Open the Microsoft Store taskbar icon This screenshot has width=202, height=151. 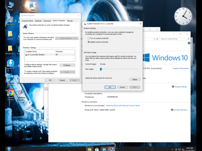(97, 149)
